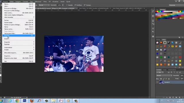Filter layers by adjustment layers icon
Image resolution: width=184 pixels, height=103 pixels.
click(171, 72)
